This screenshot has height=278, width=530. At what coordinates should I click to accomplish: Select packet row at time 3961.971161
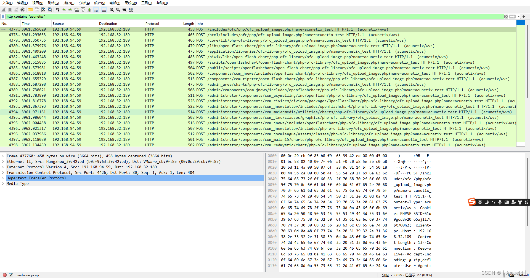click(258, 112)
